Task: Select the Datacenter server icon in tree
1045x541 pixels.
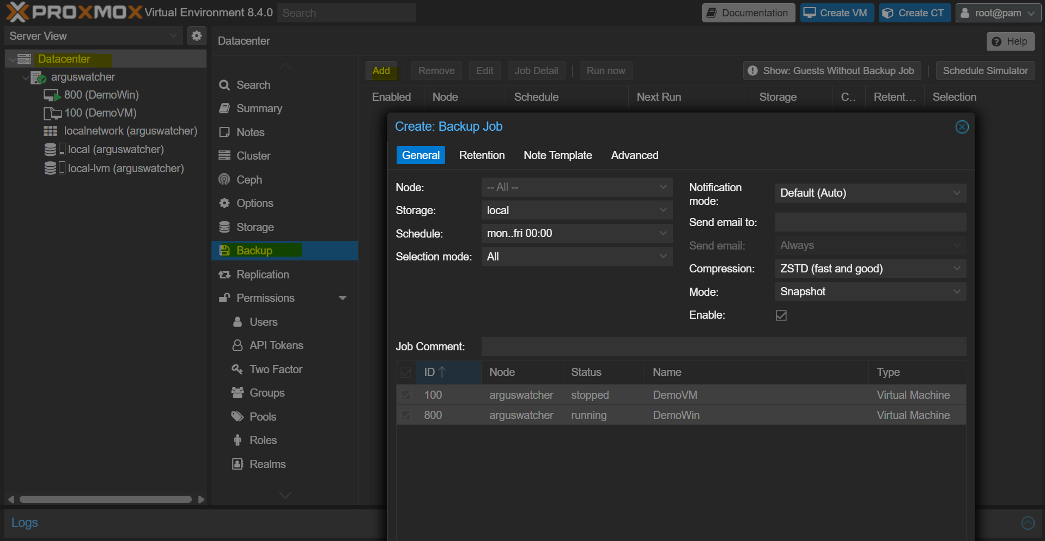Action: [x=25, y=59]
